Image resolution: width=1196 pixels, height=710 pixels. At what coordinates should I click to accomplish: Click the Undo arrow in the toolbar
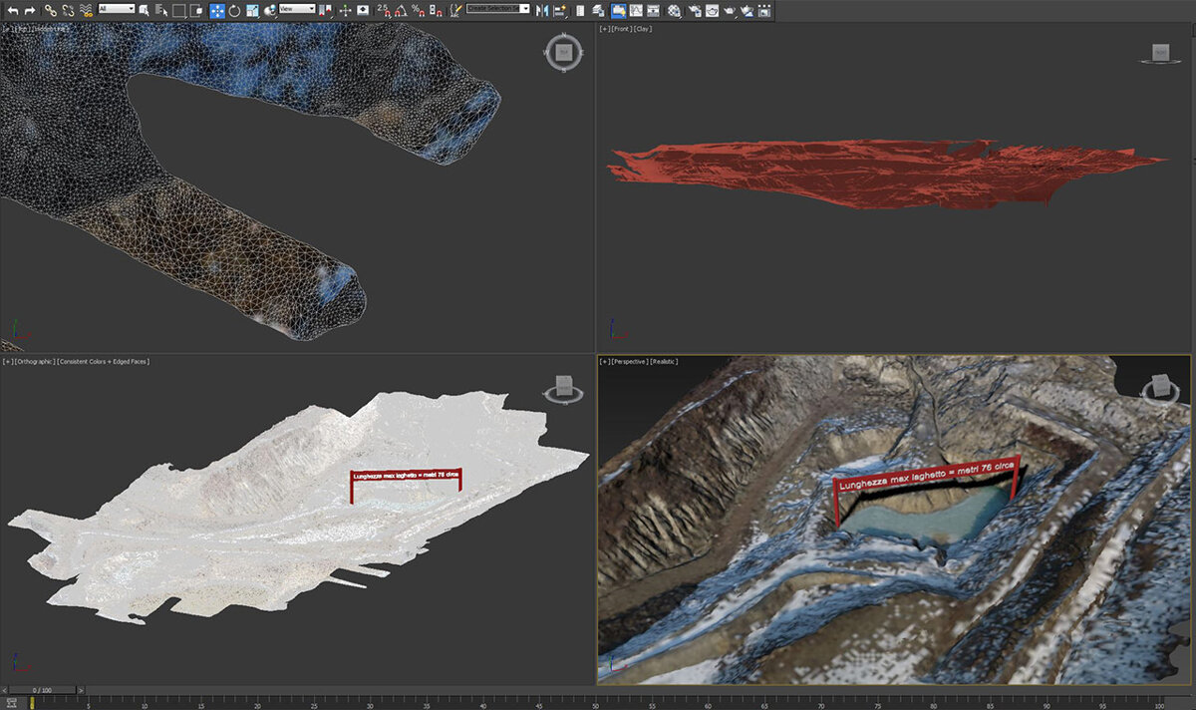[x=13, y=10]
